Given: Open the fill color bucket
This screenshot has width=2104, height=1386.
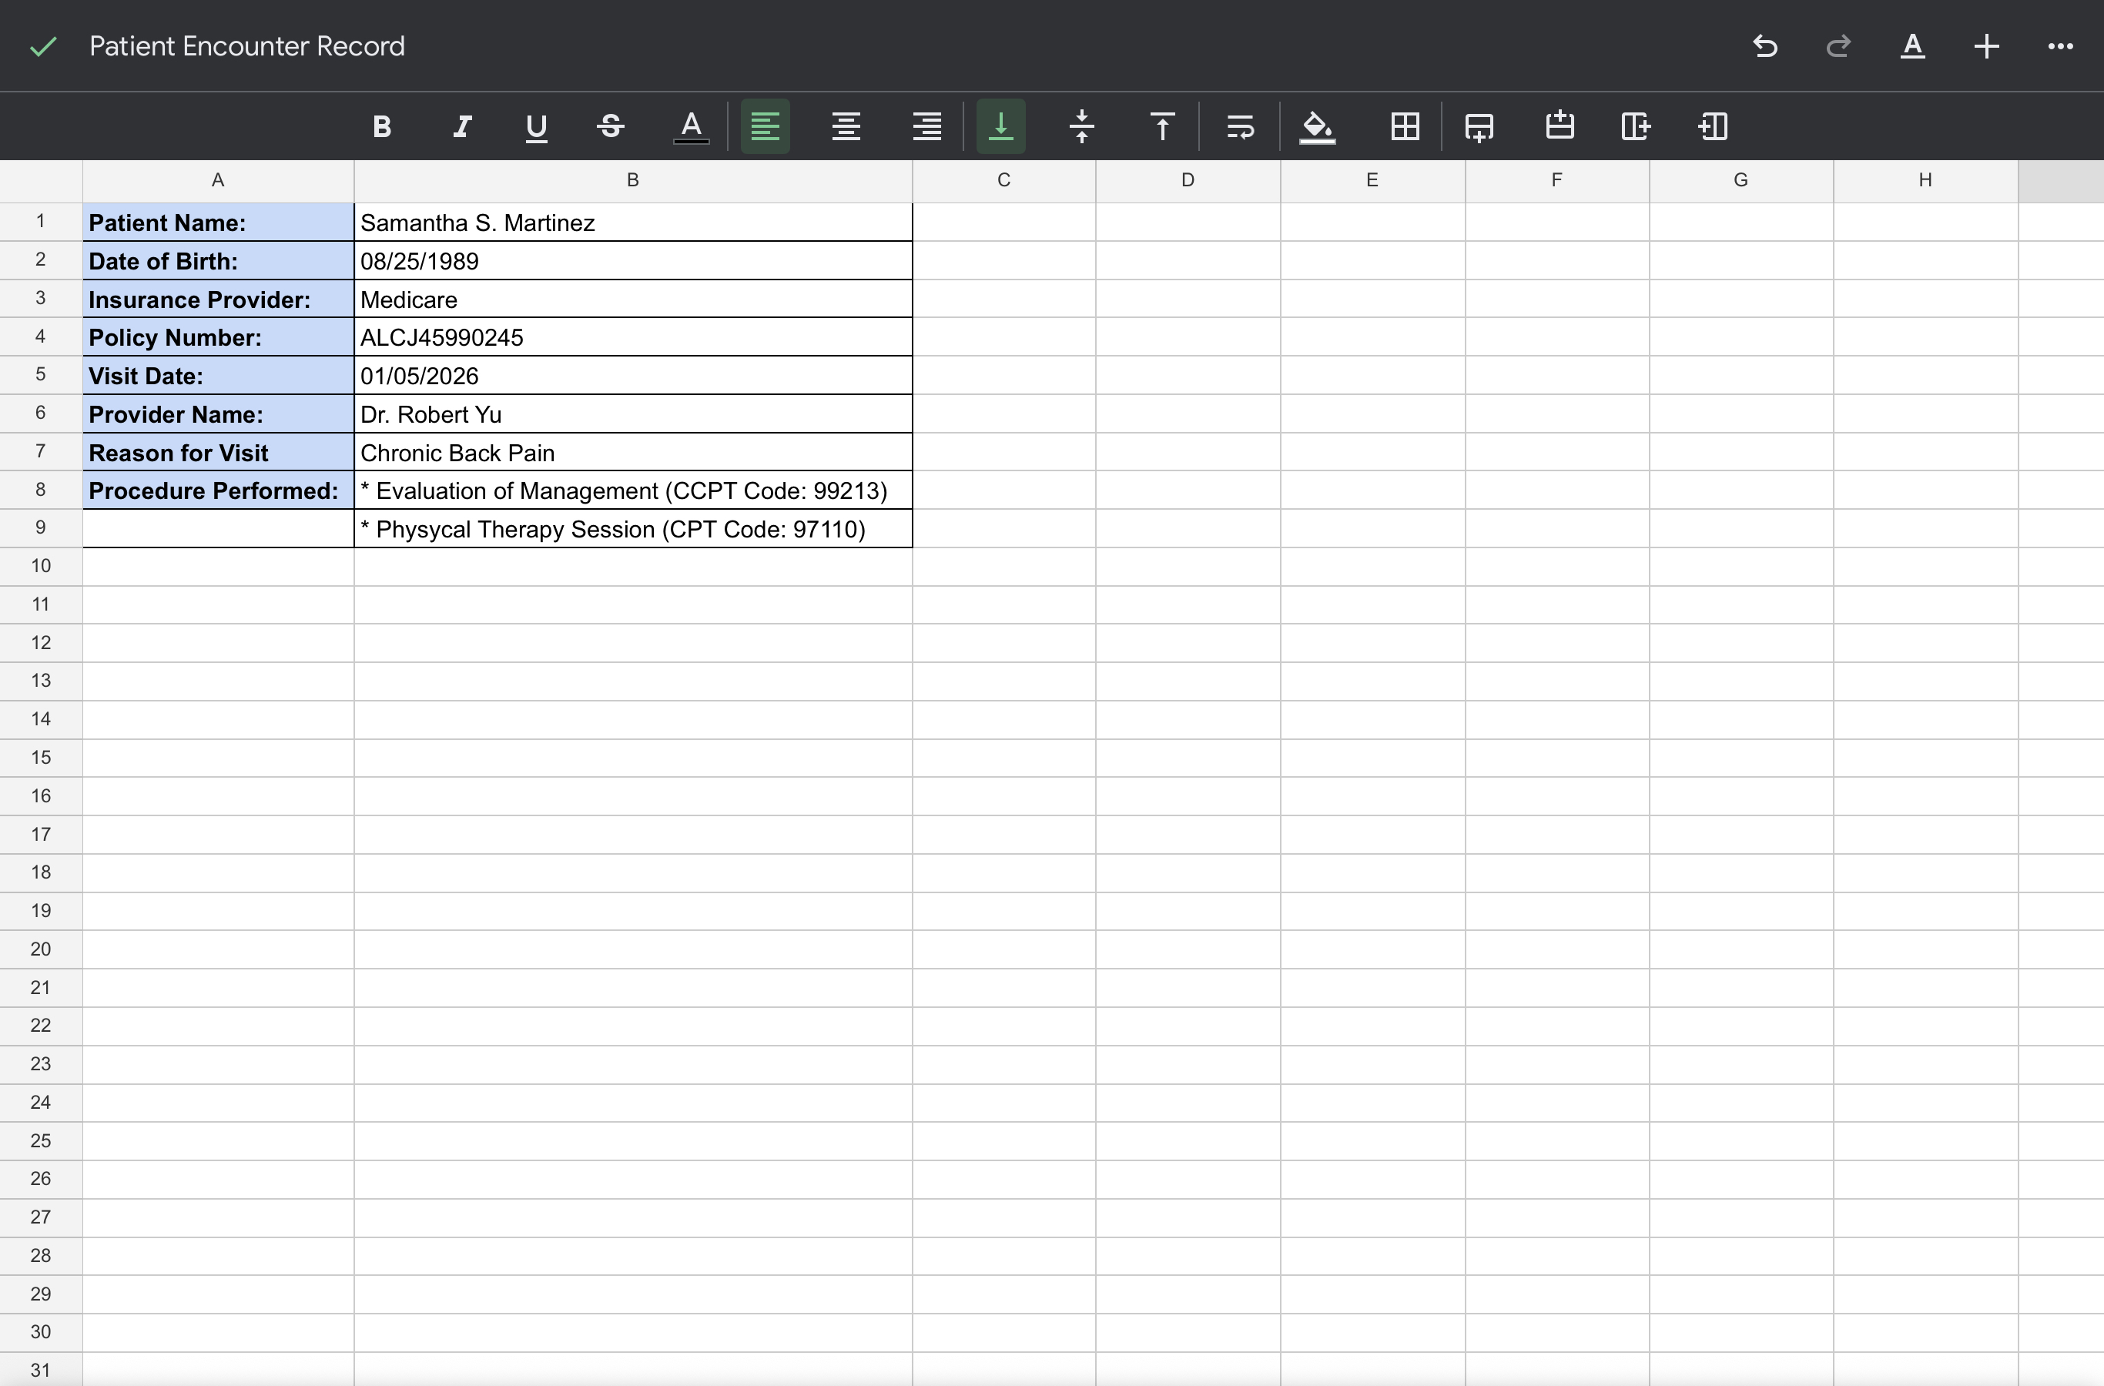Looking at the screenshot, I should [x=1317, y=126].
